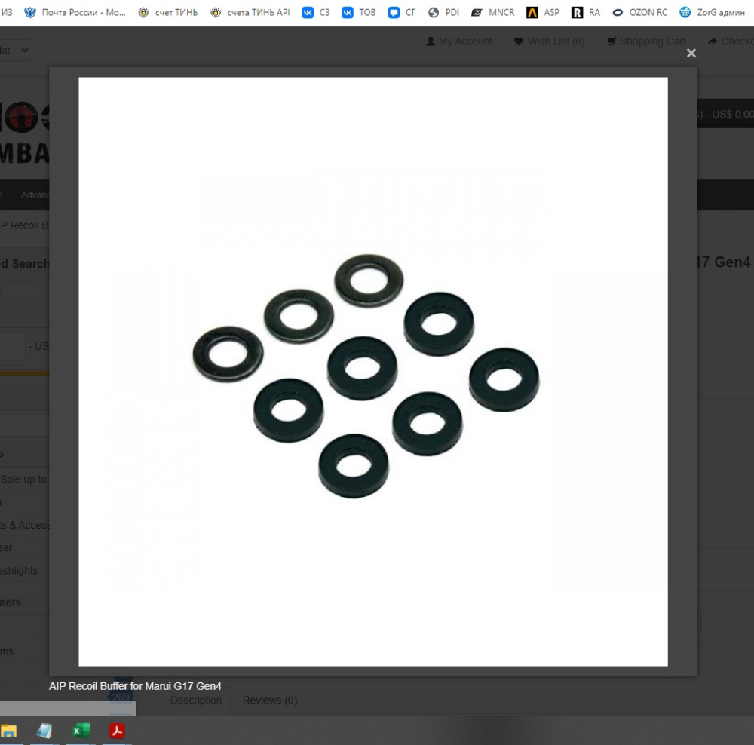Open the RA bookmark
754x745 pixels.
(586, 13)
